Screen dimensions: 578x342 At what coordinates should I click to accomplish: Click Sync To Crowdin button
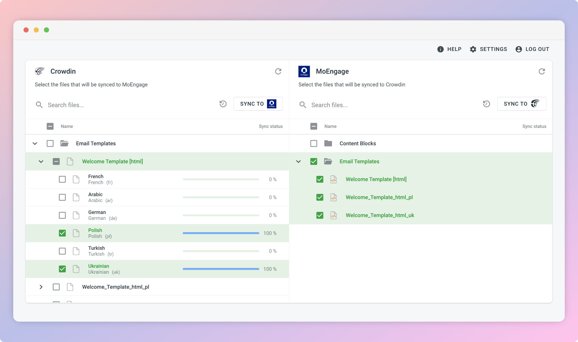click(522, 104)
